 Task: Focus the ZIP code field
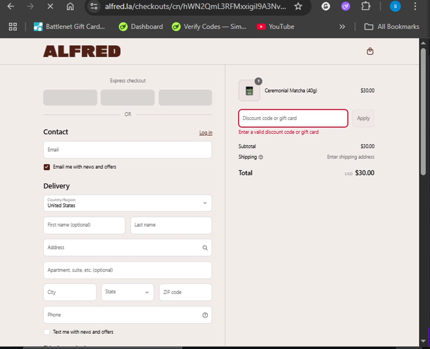[185, 292]
